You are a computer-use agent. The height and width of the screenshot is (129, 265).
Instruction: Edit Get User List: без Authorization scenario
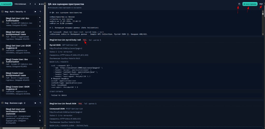pos(40,18)
